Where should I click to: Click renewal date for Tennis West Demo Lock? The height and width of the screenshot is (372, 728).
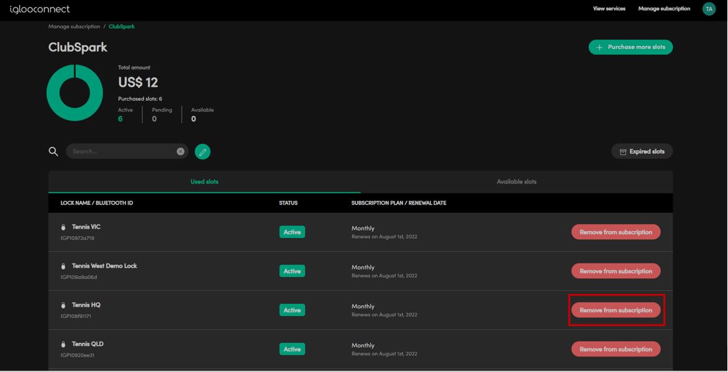coord(384,276)
